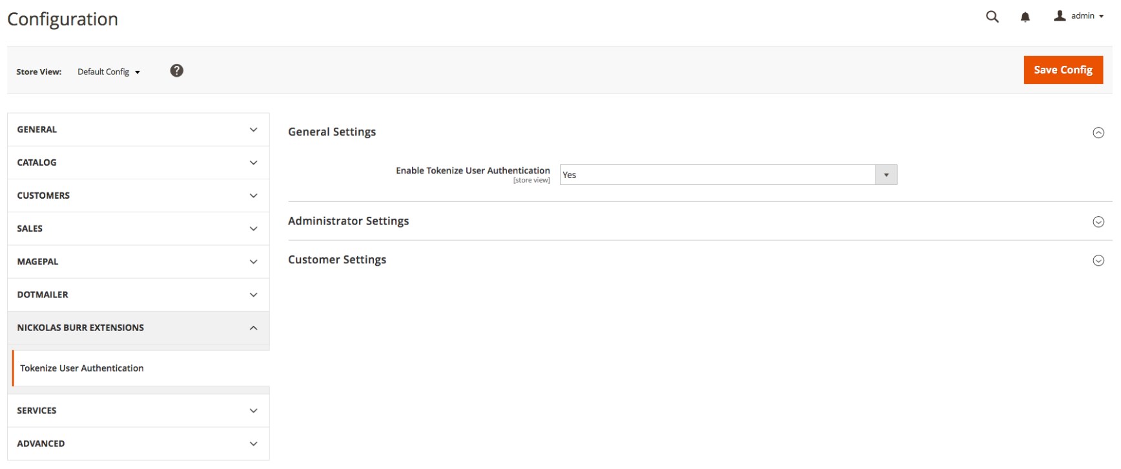Expand the ADVANCED sidebar section
1121x469 pixels.
coord(138,444)
